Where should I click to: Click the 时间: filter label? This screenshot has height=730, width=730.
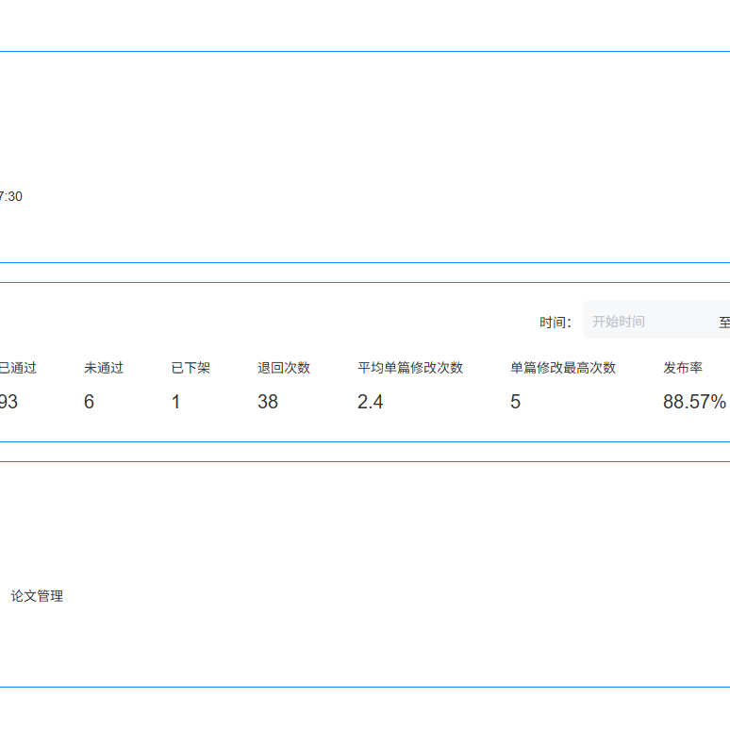pos(556,323)
